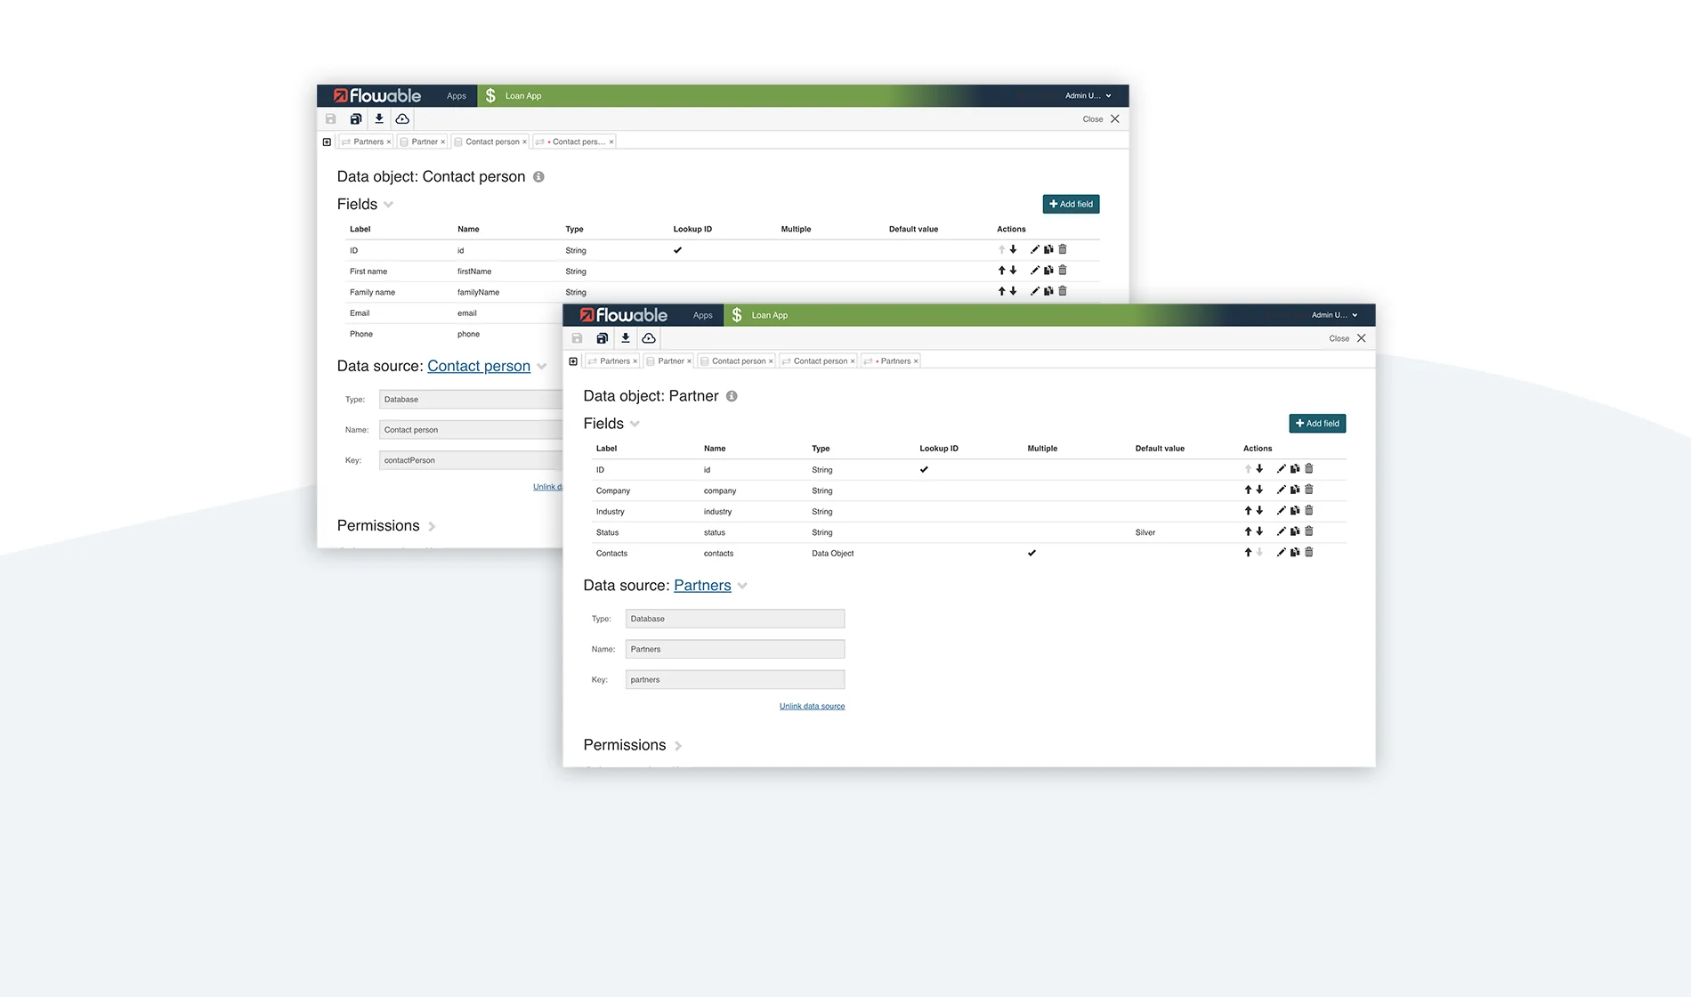
Task: Switch to Partner tab in front window
Action: (x=670, y=361)
